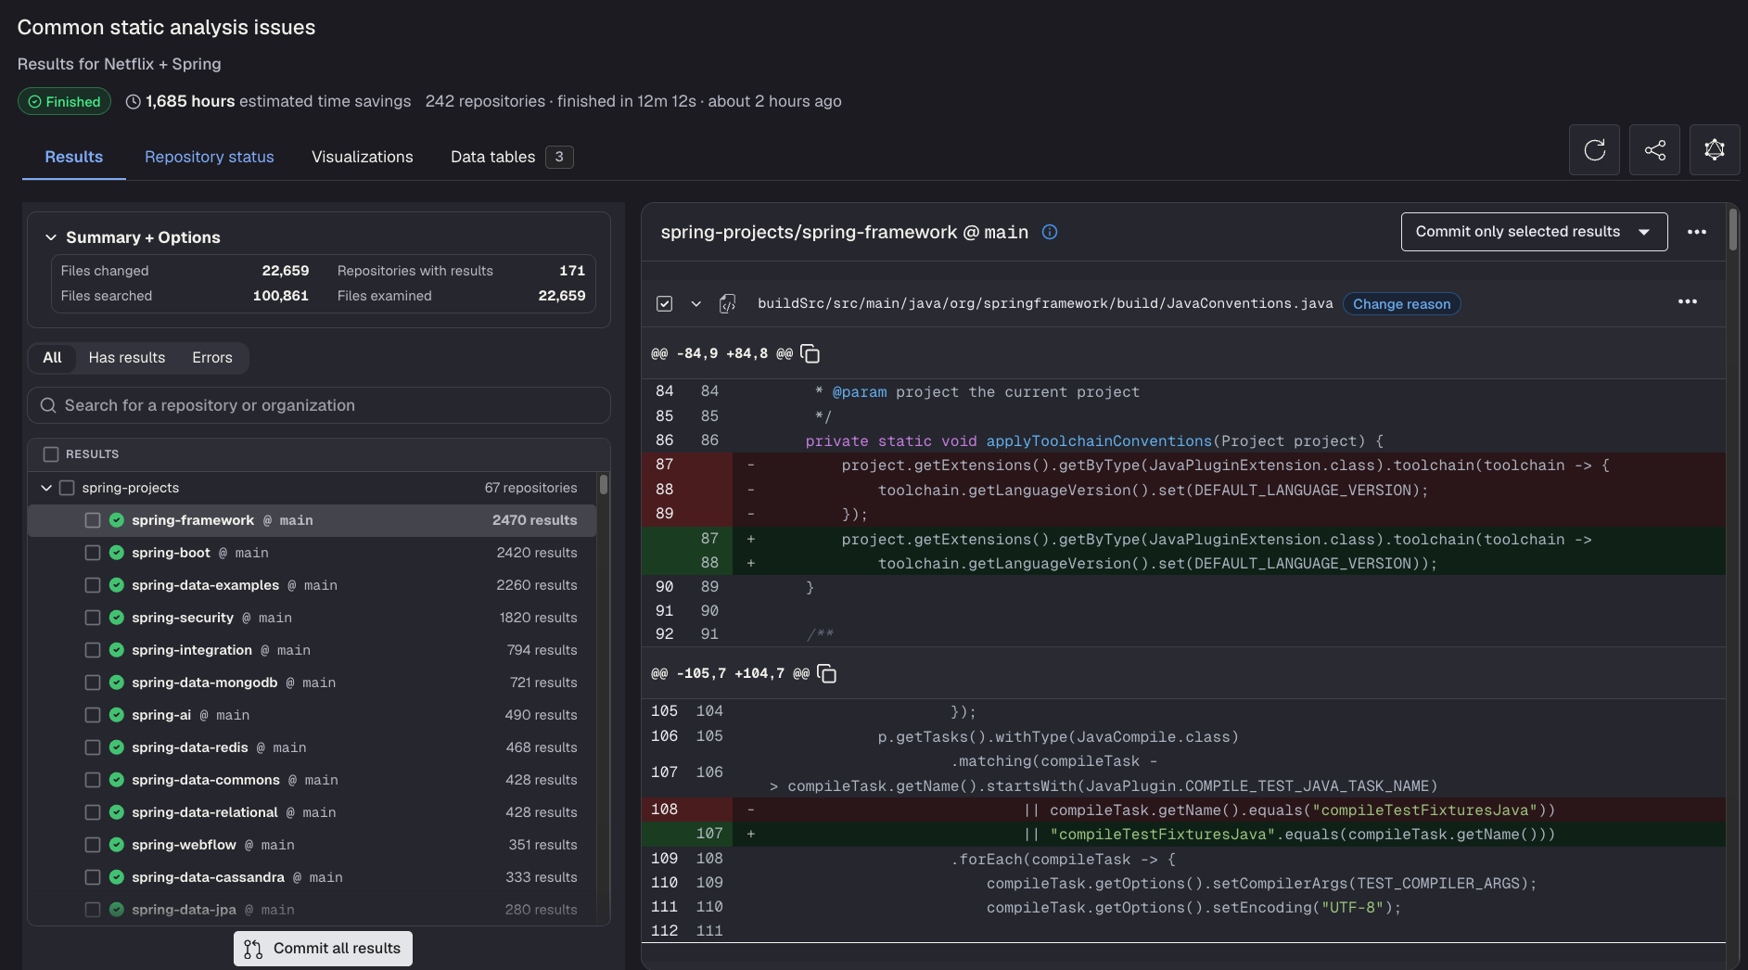Filter by Has results

click(127, 357)
